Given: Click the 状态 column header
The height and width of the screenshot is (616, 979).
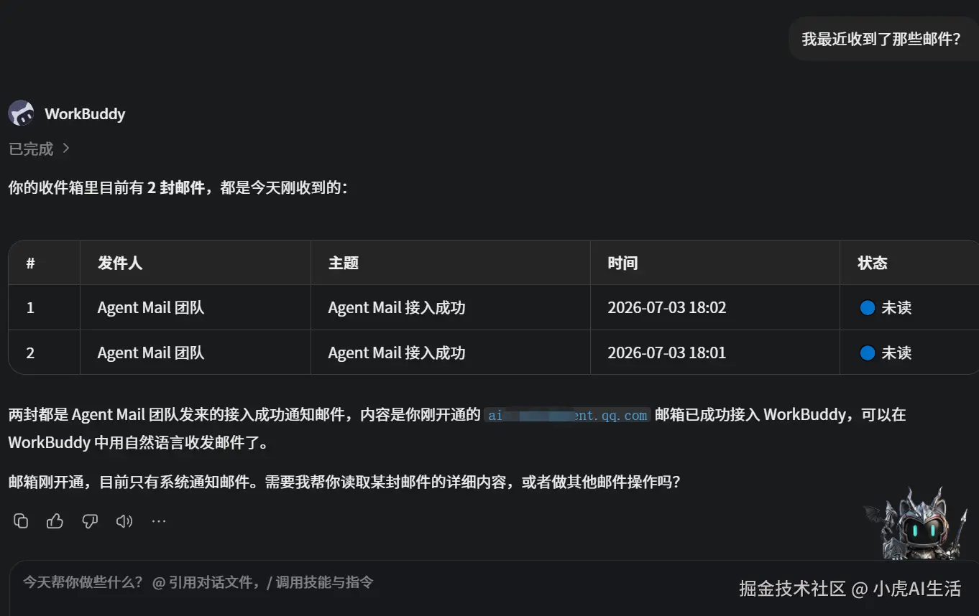Looking at the screenshot, I should [873, 263].
